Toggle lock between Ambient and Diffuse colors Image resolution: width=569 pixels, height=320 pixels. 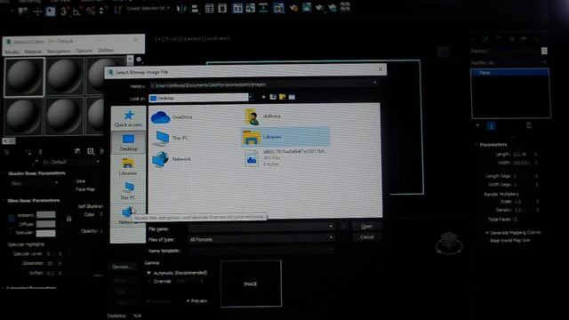pyautogui.click(x=69, y=219)
